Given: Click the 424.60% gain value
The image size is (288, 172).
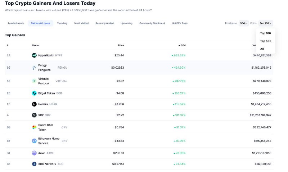Looking at the screenshot, I should (x=179, y=68).
